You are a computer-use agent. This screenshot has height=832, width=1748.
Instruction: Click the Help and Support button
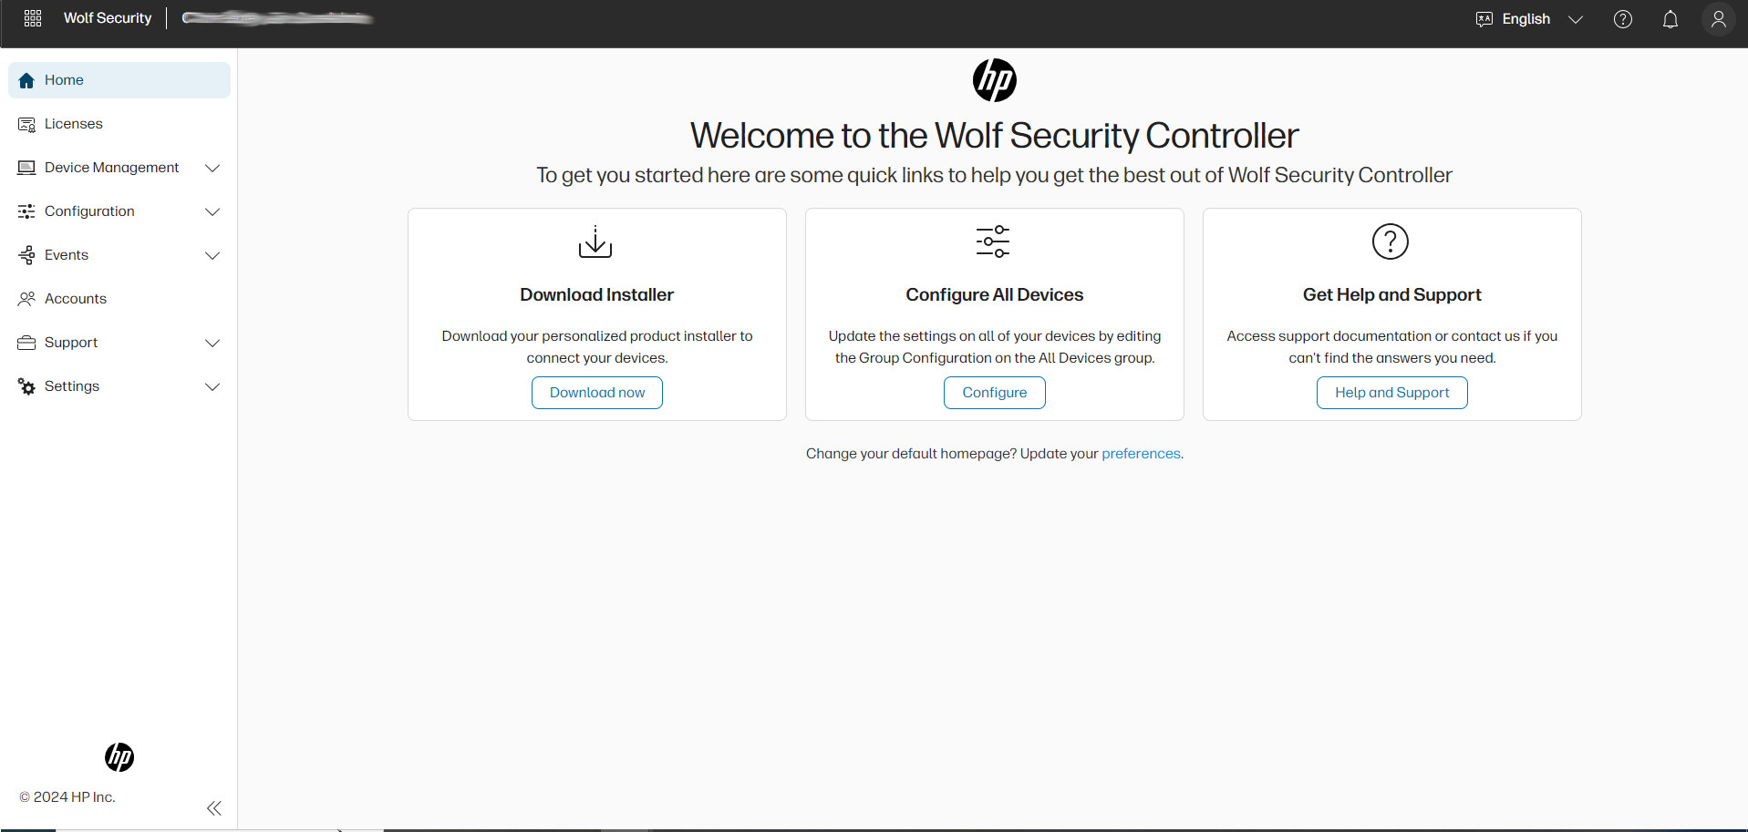(1391, 392)
